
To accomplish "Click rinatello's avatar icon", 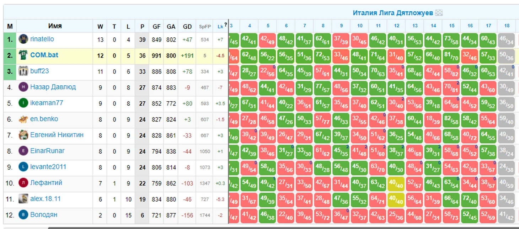I will (x=23, y=39).
